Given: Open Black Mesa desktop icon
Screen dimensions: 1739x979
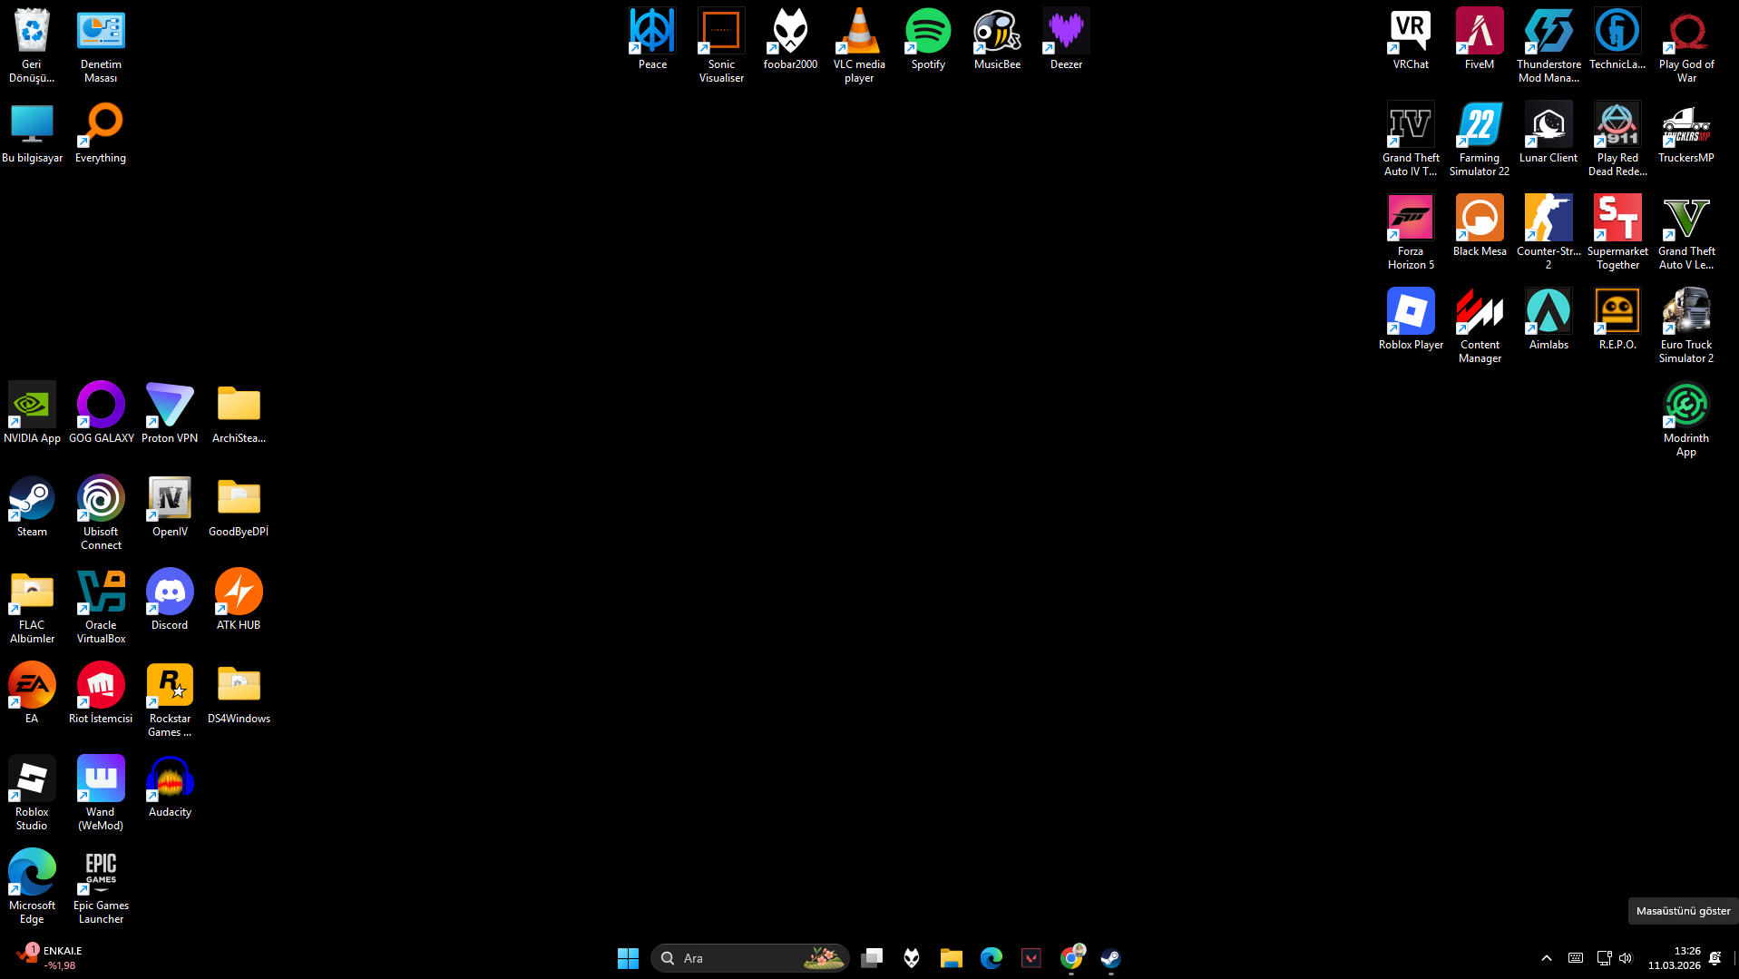Looking at the screenshot, I should [1480, 226].
